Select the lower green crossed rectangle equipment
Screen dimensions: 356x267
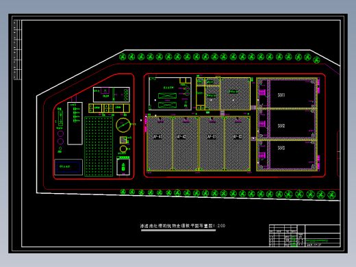(167, 105)
